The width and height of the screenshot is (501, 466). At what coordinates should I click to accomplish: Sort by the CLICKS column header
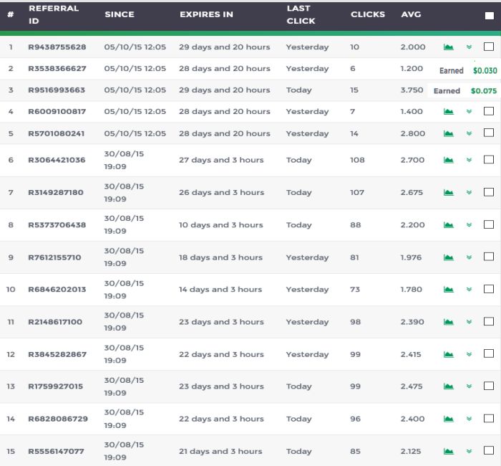pos(368,14)
